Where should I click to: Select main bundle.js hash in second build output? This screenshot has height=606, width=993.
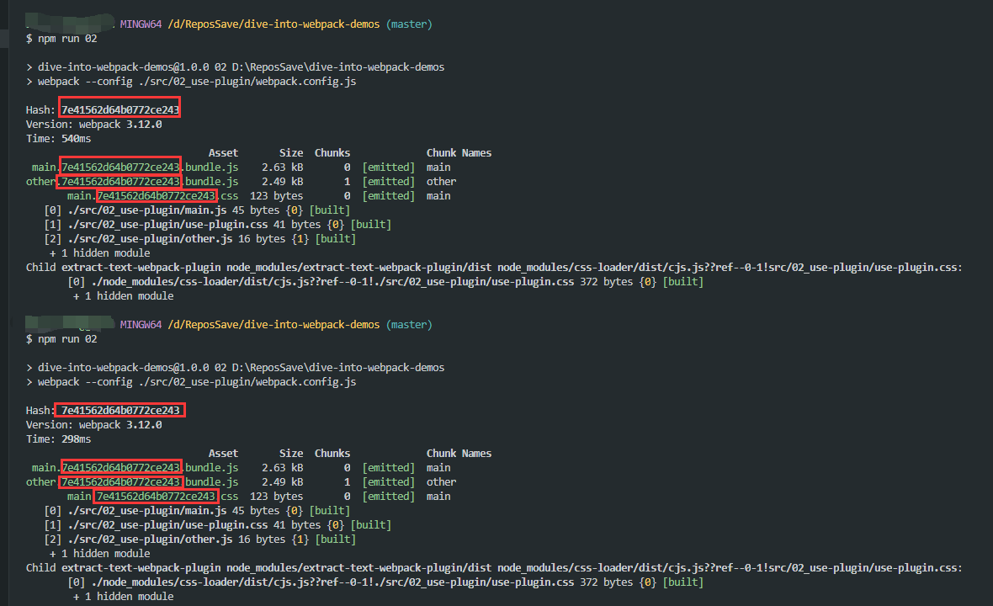(120, 468)
